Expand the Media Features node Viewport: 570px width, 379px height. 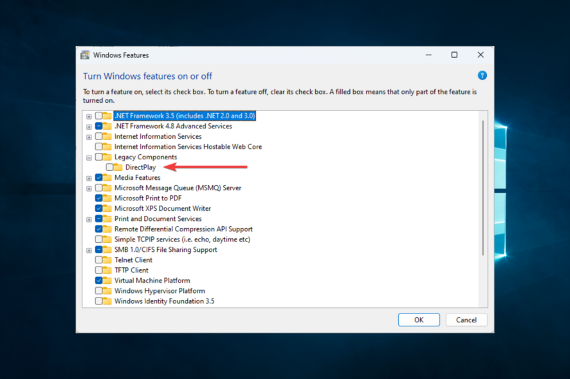[89, 178]
